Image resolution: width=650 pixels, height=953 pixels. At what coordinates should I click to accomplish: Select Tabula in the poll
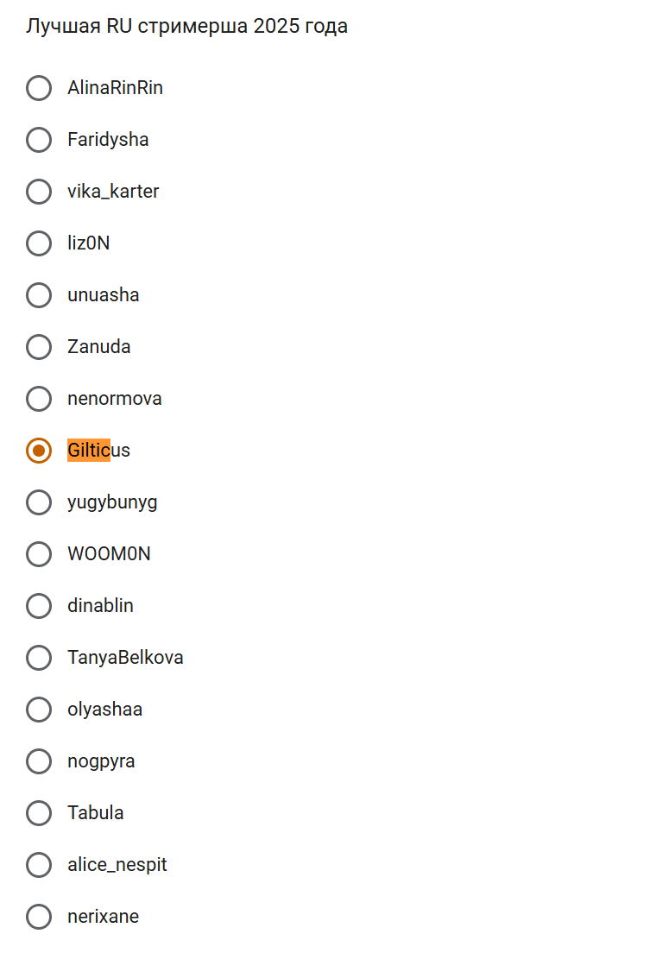[x=39, y=813]
